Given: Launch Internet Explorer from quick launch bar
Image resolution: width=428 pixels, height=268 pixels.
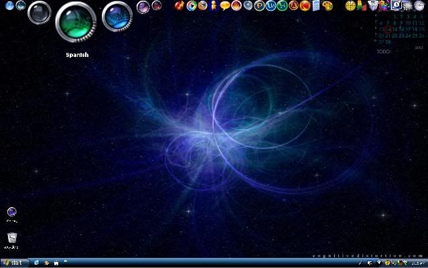Looking at the screenshot, I should pos(36,263).
